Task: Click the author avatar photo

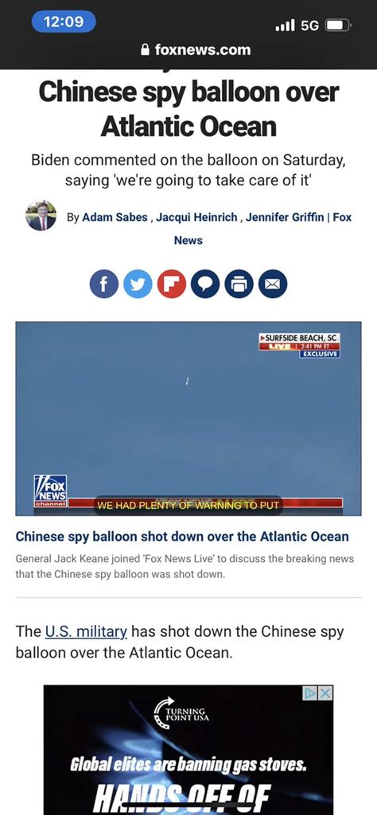Action: coord(41,215)
